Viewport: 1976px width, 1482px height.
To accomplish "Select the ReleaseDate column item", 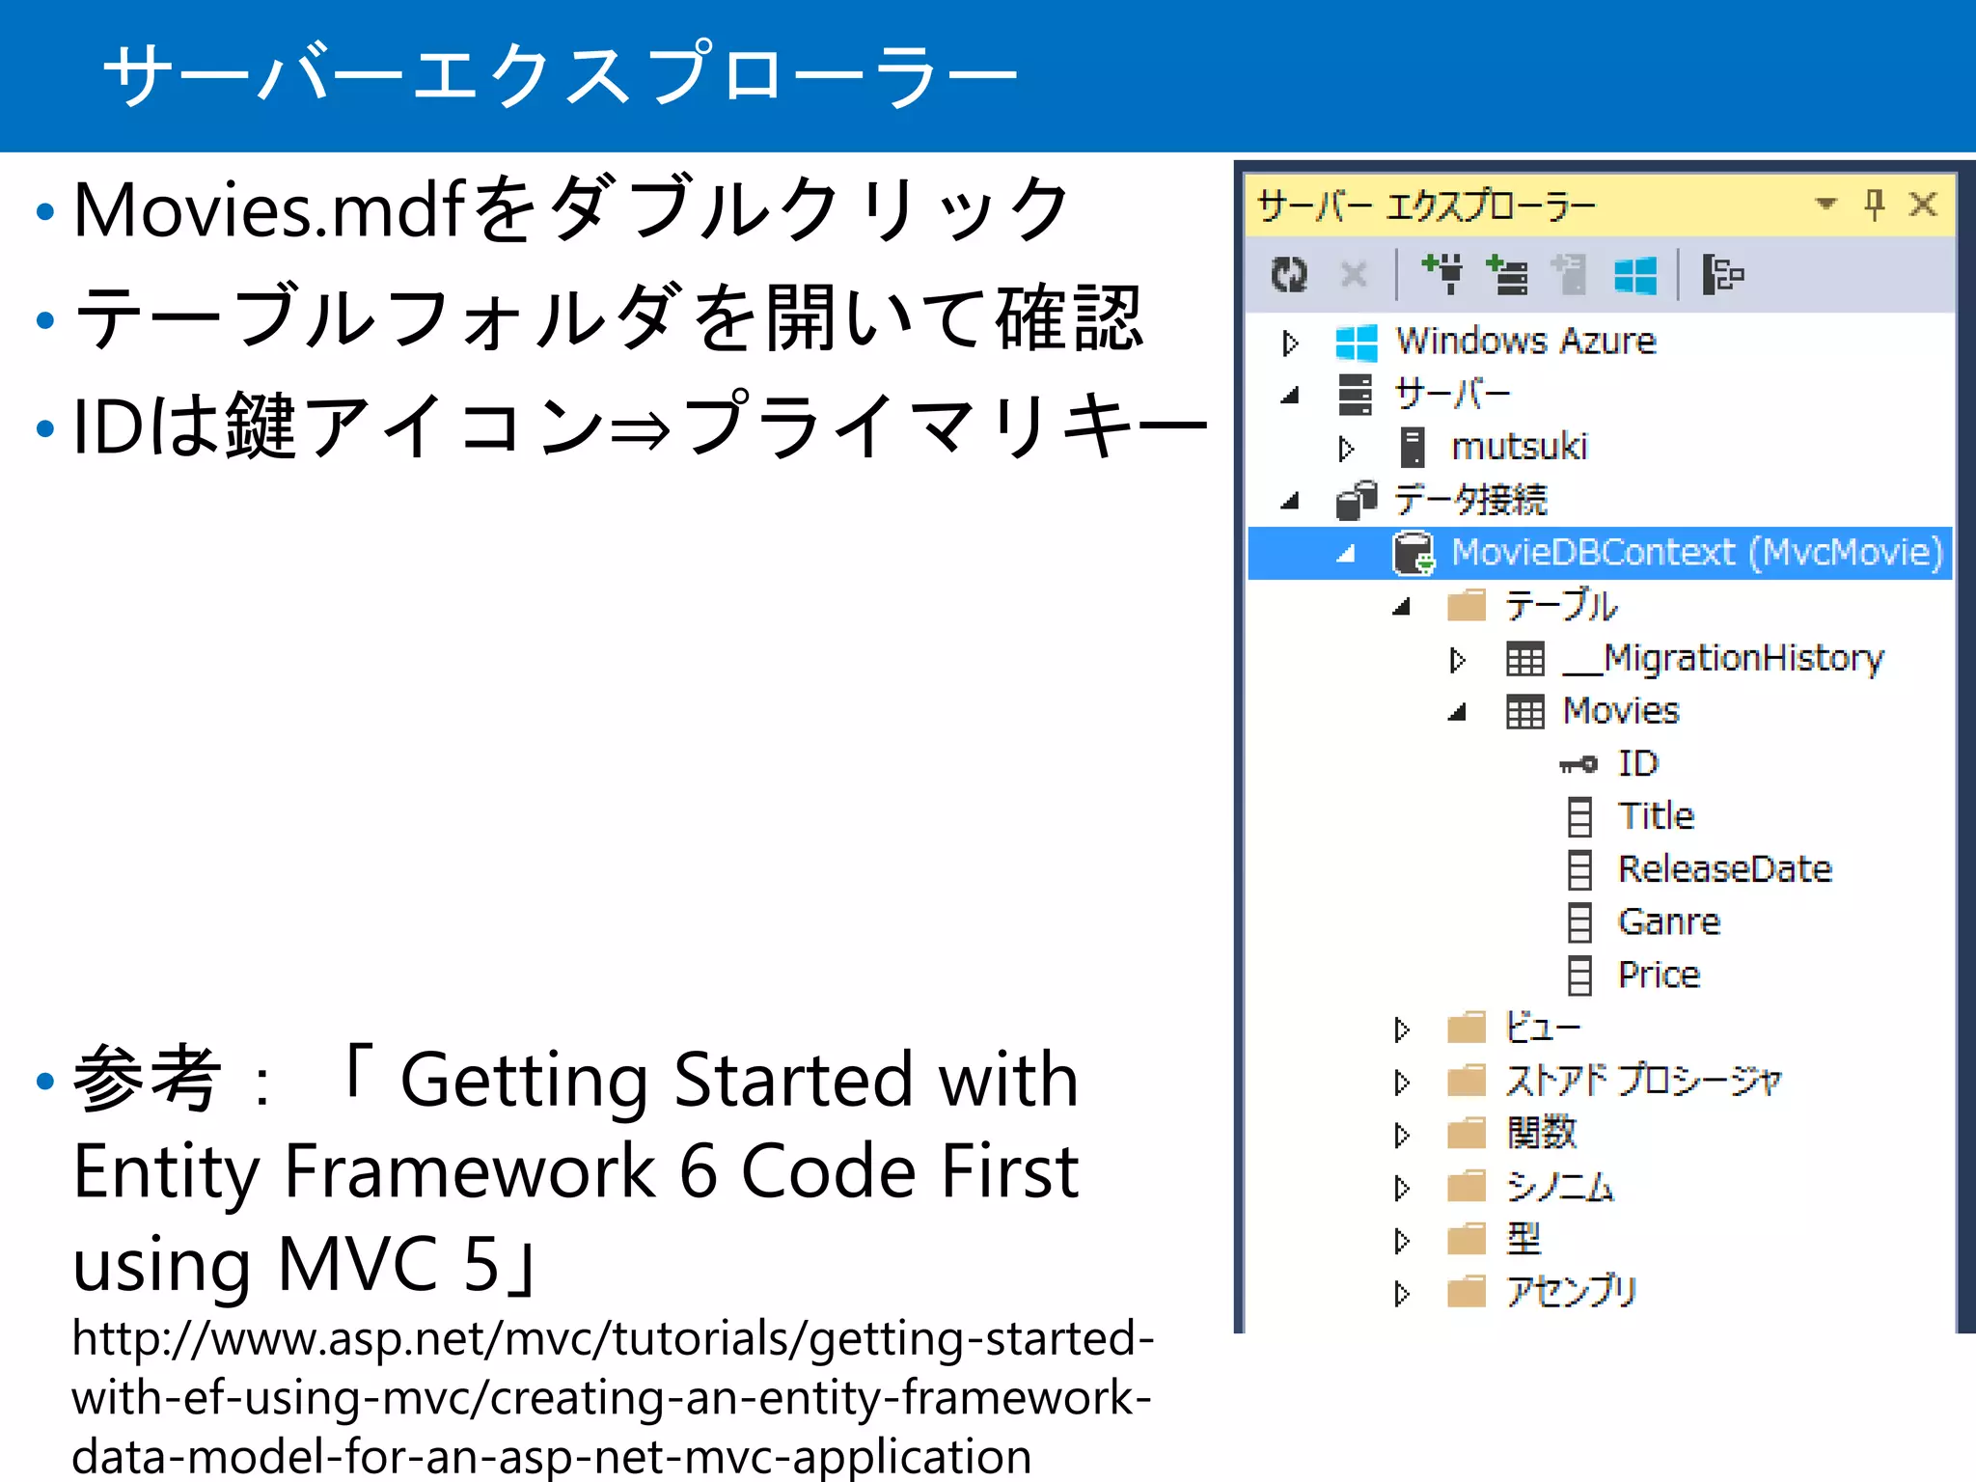I will [1724, 869].
